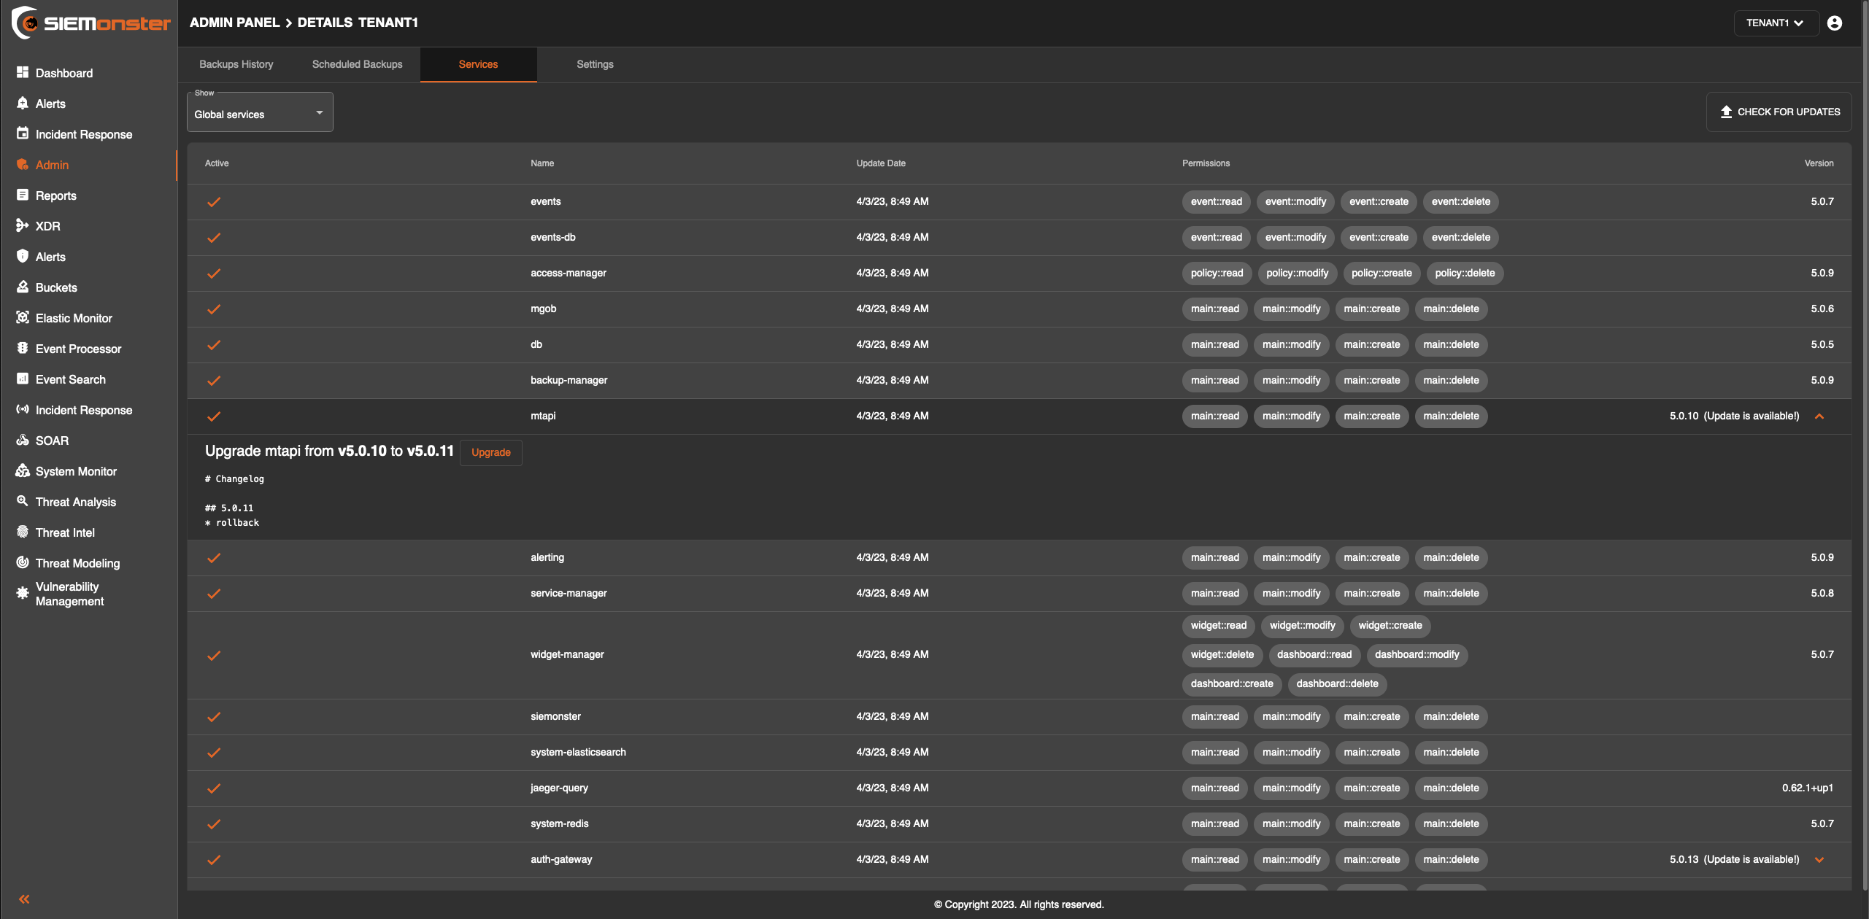Switch to the Settings tab
1869x919 pixels.
pyautogui.click(x=596, y=64)
